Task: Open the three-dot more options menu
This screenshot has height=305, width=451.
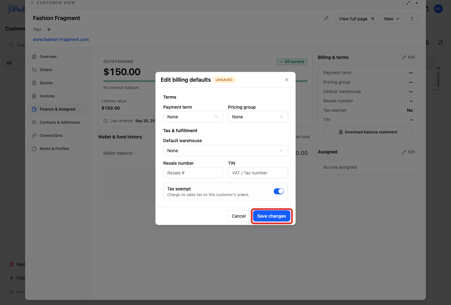Action: click(x=412, y=19)
